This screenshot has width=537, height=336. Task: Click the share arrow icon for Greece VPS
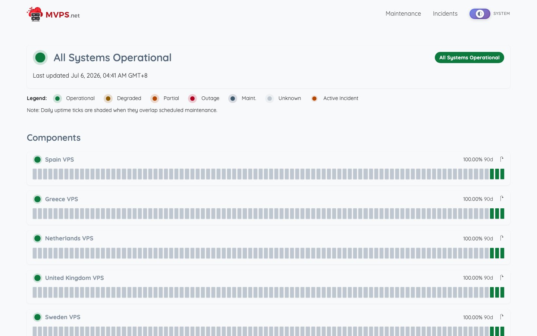(x=502, y=199)
